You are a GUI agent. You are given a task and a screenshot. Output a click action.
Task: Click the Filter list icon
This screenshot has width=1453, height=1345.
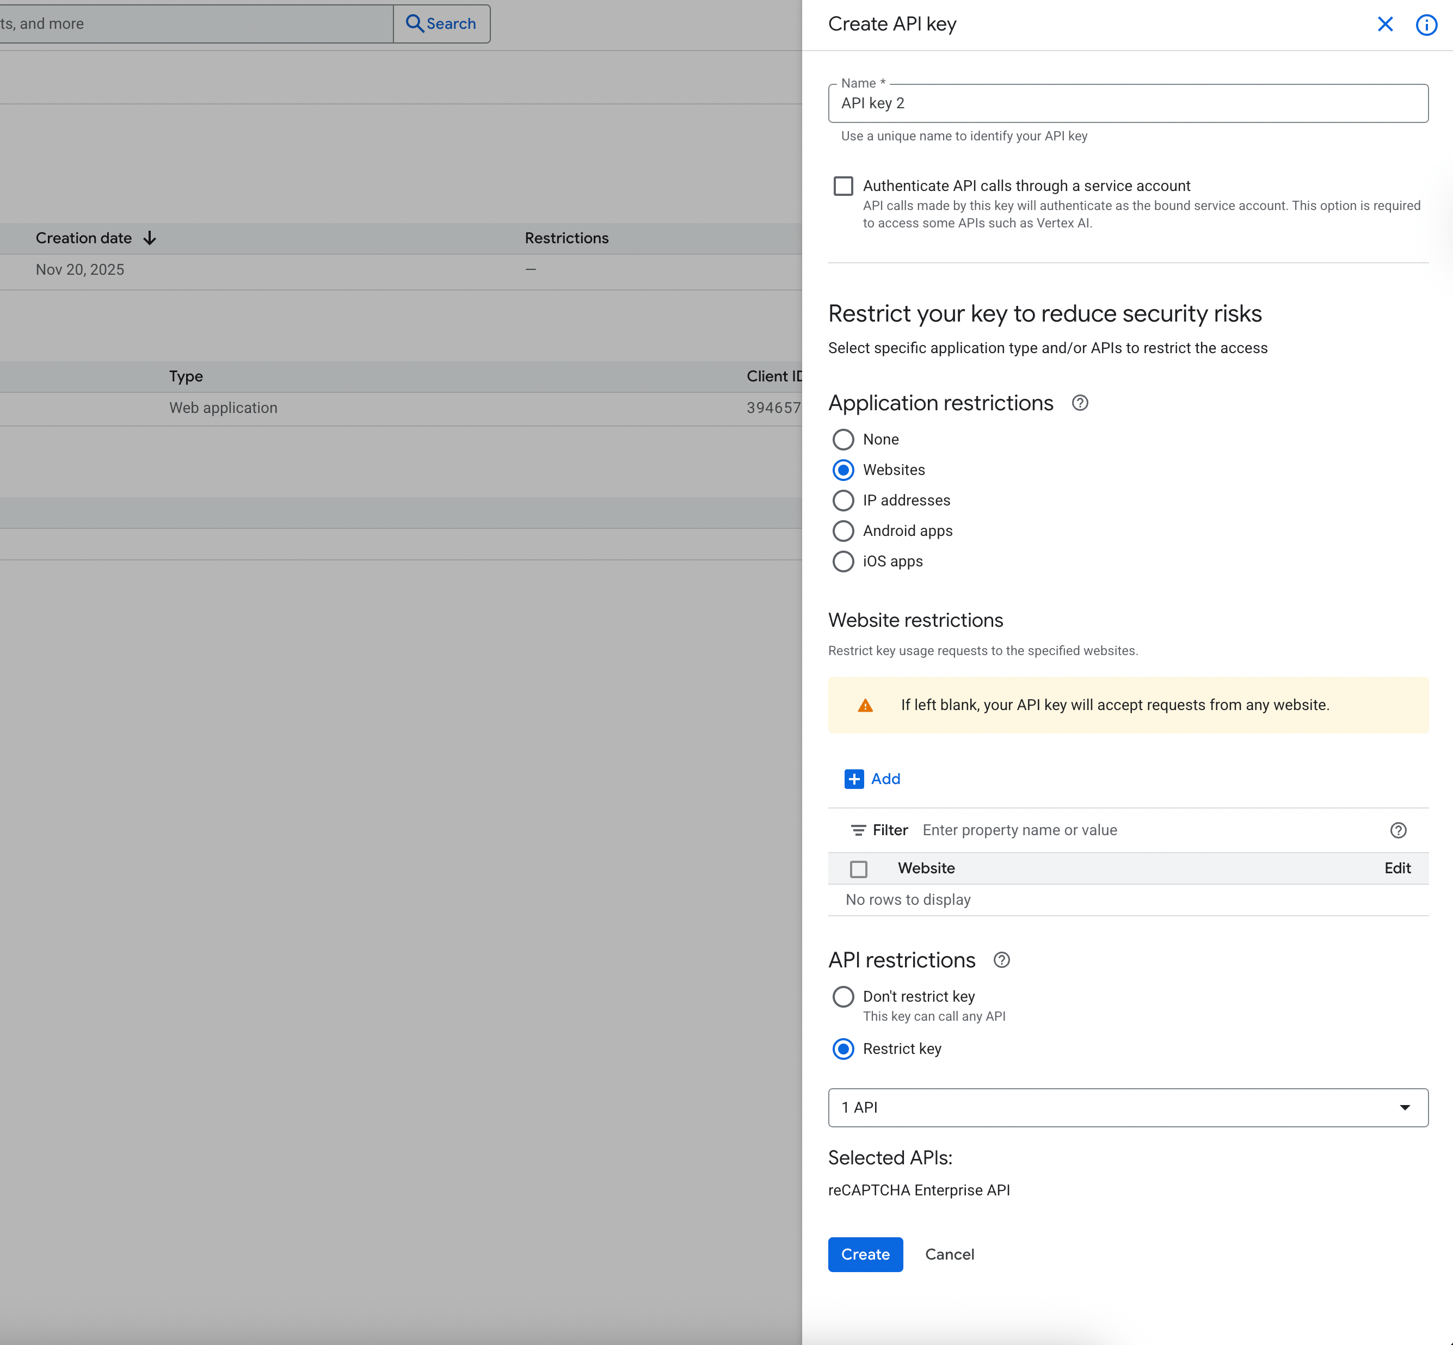[858, 830]
